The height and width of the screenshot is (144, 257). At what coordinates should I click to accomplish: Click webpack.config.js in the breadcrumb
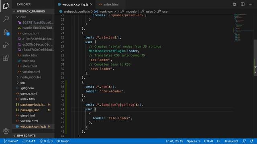coord(77,12)
